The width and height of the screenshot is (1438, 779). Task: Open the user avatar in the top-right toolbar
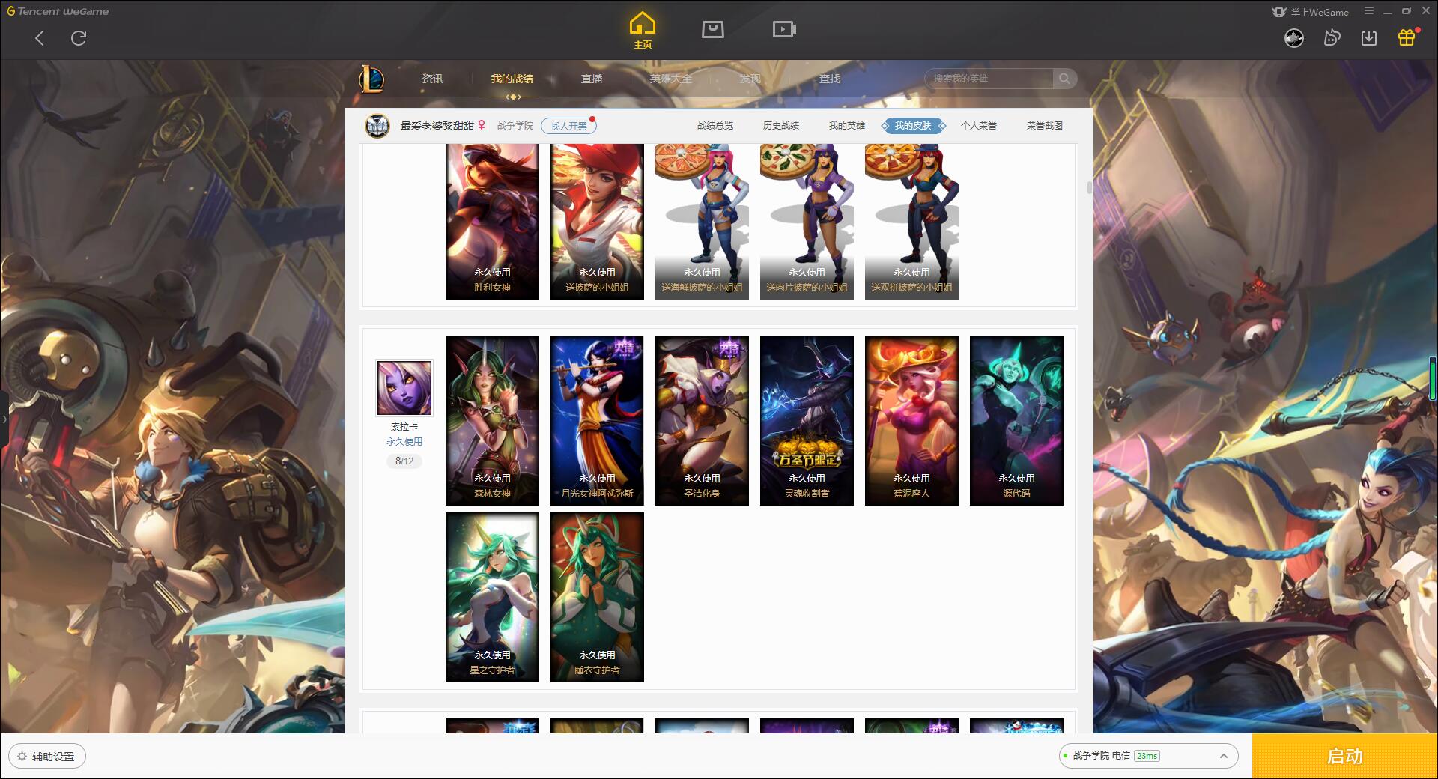[x=1294, y=37]
